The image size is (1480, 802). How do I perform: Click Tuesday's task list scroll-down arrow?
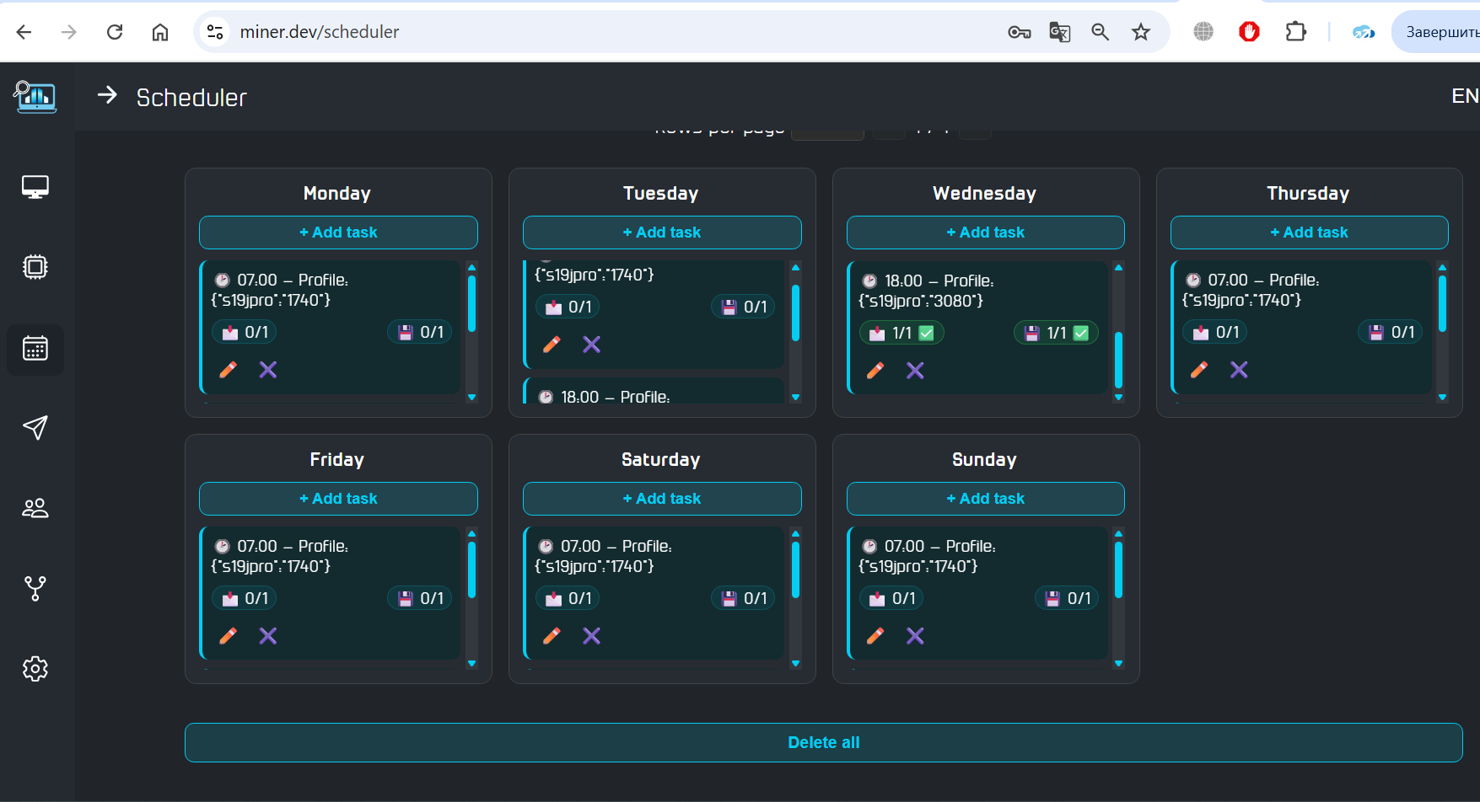795,397
